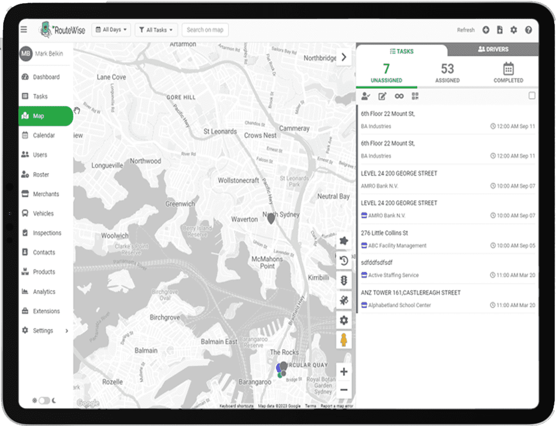Click the Search on map field
The image size is (557, 426).
[204, 29]
